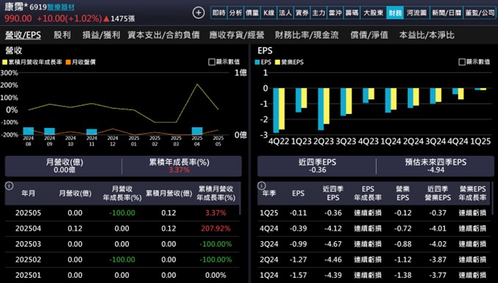Click 預估未來四季EPS value -4.94
Screen dimensions: 498x283
pos(435,170)
